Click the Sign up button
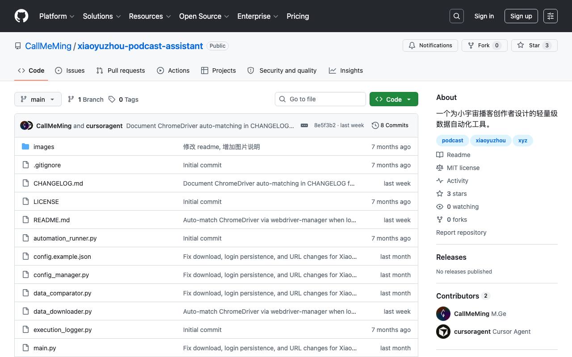572x357 pixels. point(521,16)
